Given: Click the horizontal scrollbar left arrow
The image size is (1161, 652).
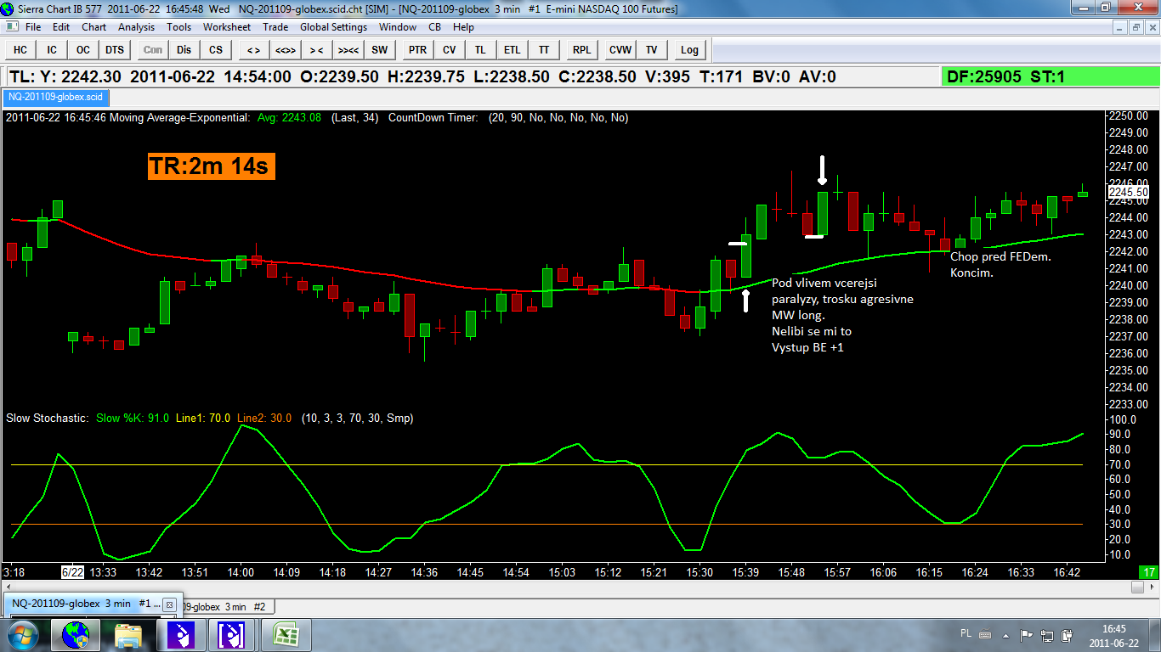Looking at the screenshot, I should point(8,587).
